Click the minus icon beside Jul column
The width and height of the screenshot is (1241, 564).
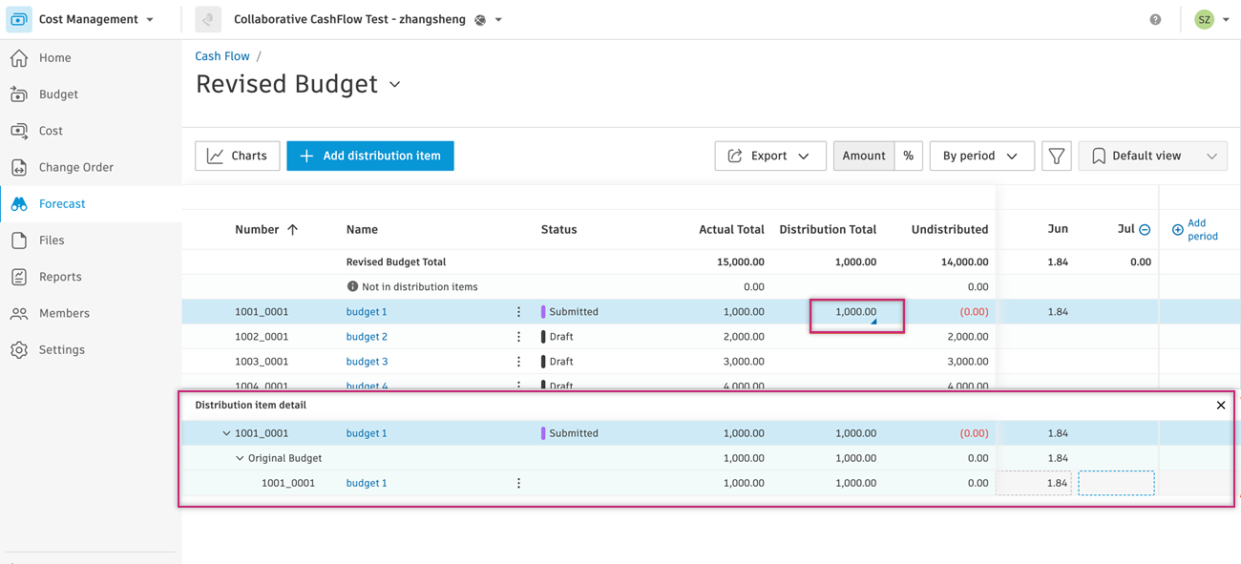pyautogui.click(x=1145, y=230)
